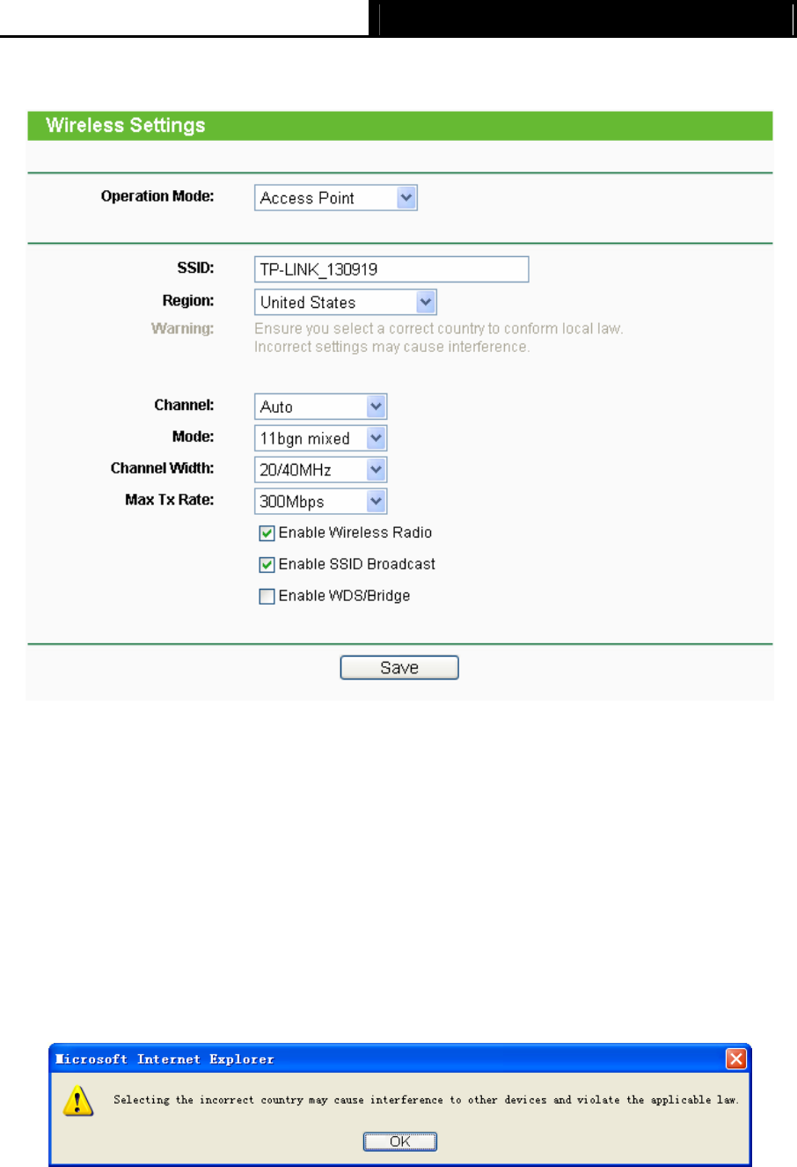Click the yellow warning icon in dialog
The image size is (797, 1167).
(78, 1101)
